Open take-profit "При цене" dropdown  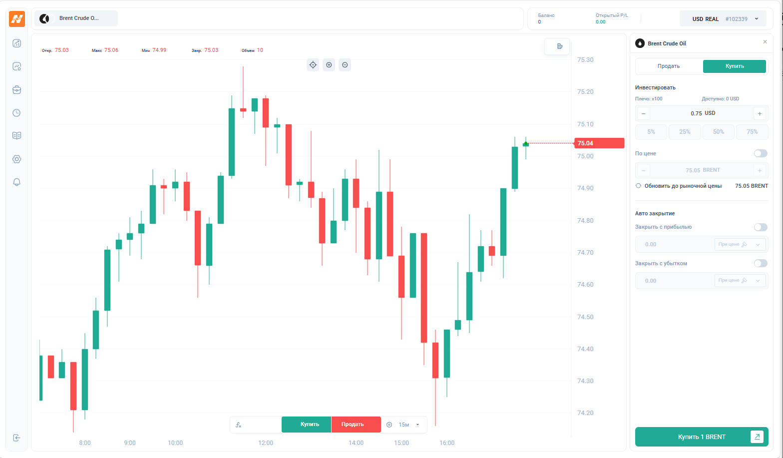point(740,245)
